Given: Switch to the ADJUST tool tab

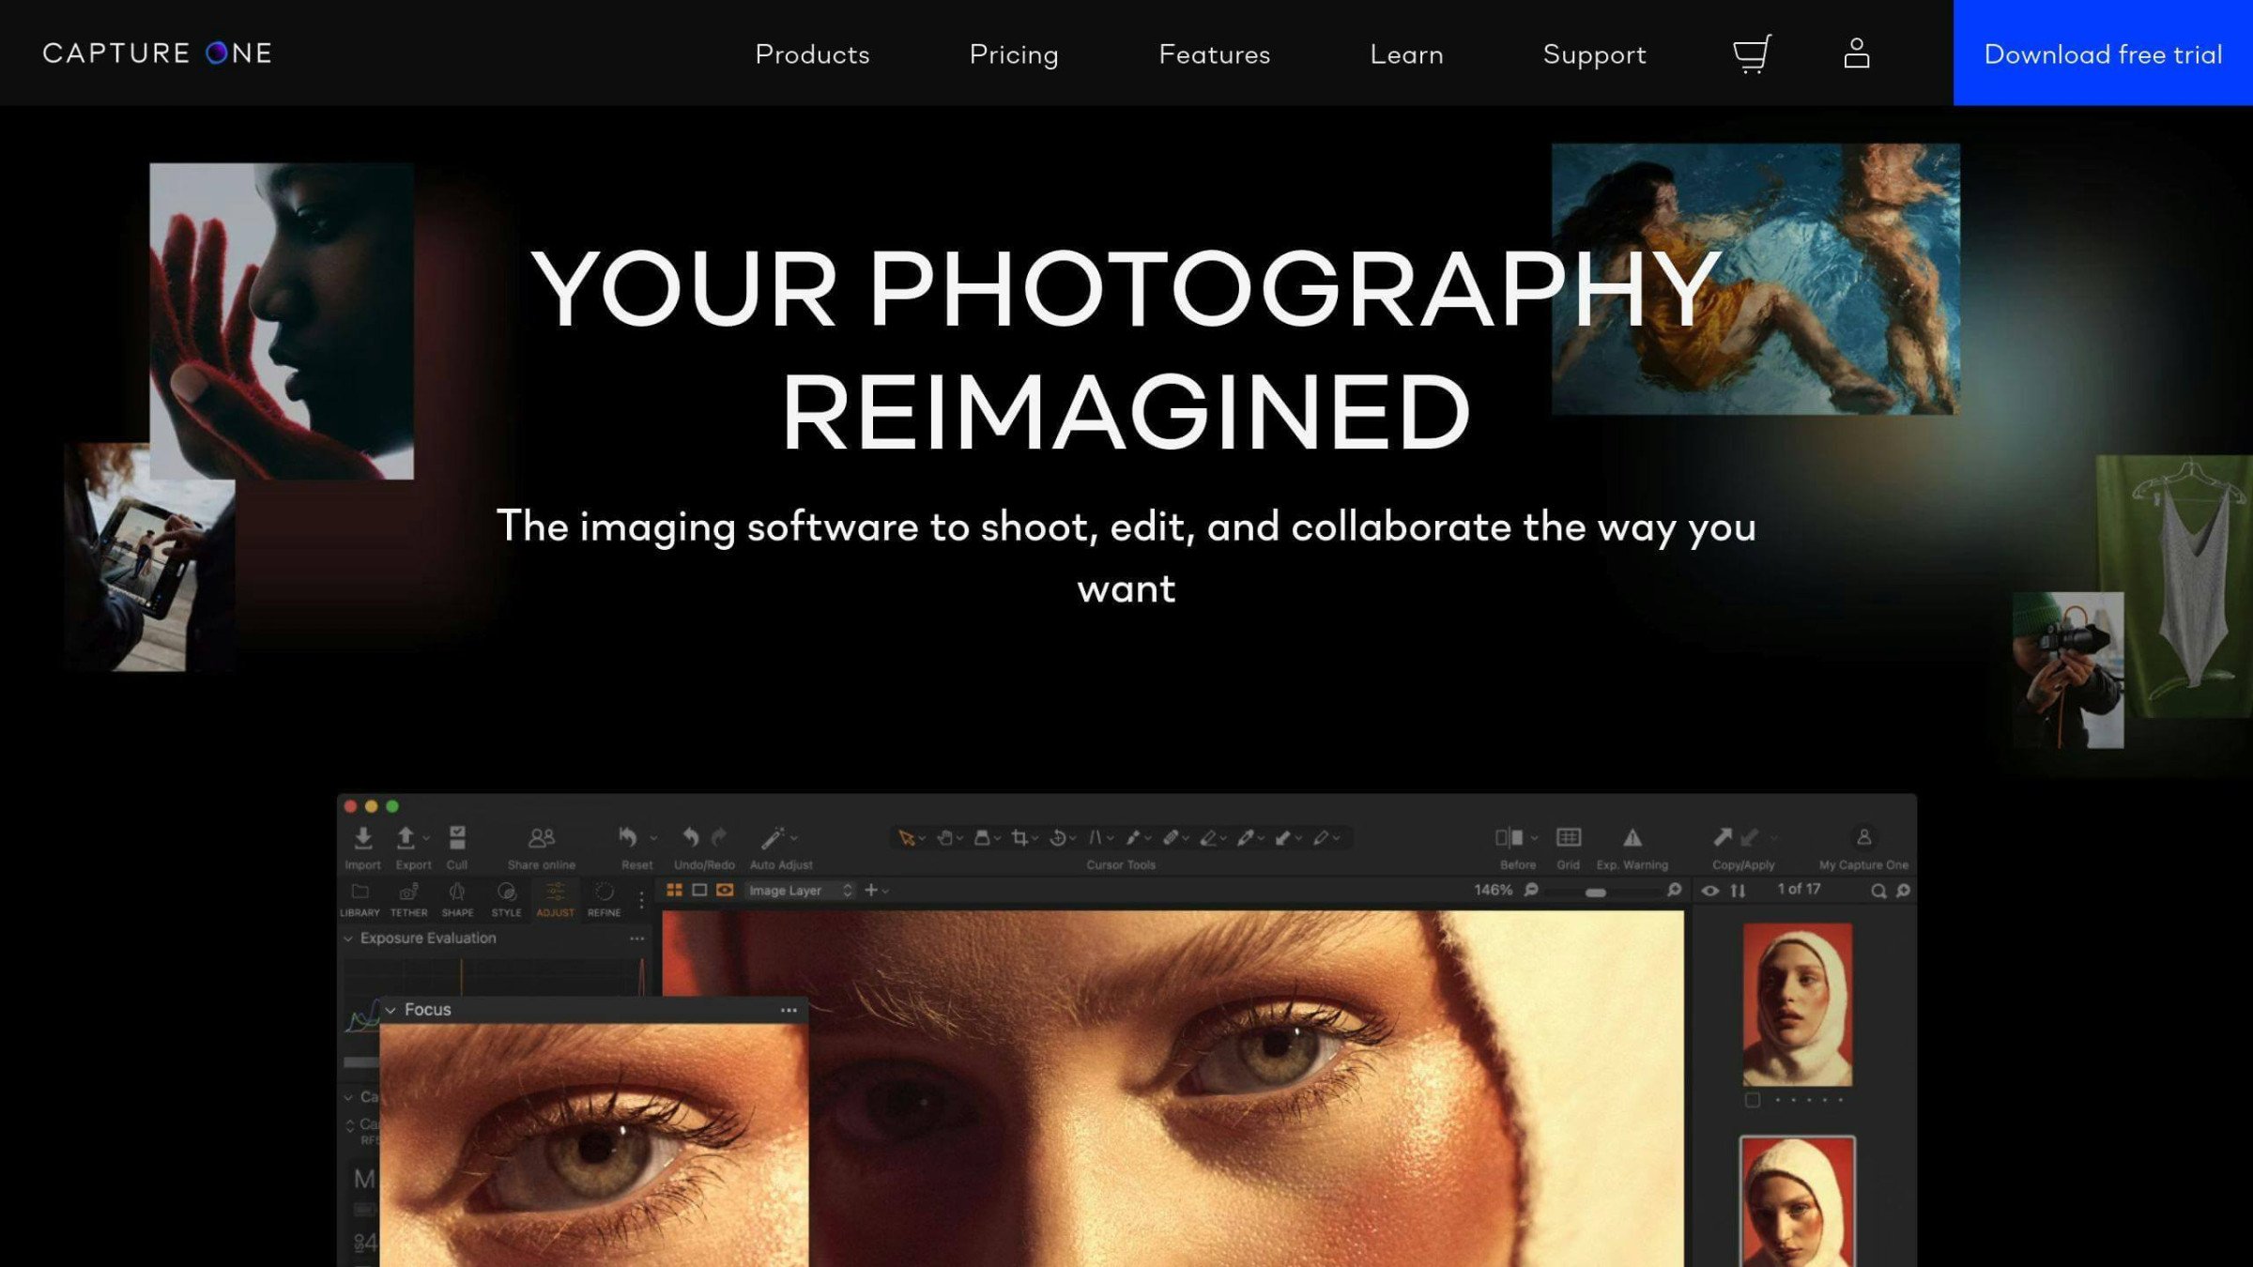Looking at the screenshot, I should pyautogui.click(x=555, y=899).
